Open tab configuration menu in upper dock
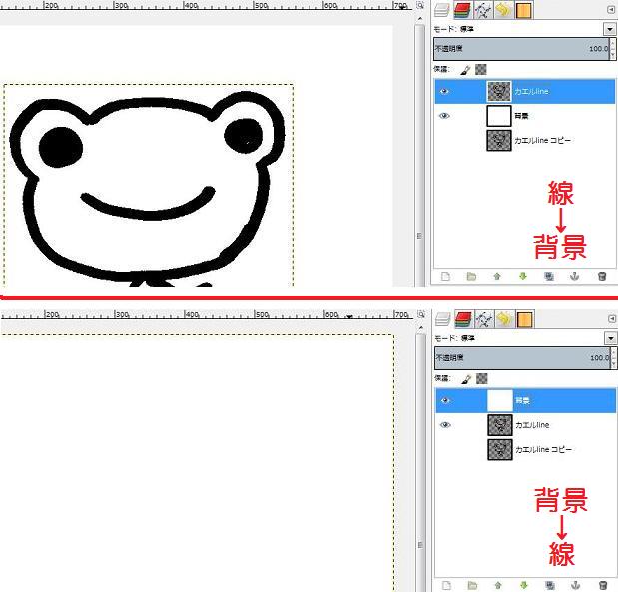 click(x=611, y=10)
